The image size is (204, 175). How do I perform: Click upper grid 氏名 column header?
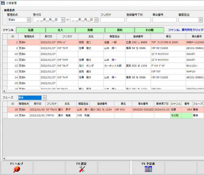(x=91, y=36)
